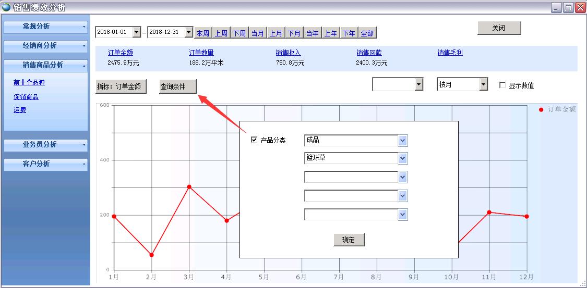Expand the 按月 period dropdown

click(483, 84)
